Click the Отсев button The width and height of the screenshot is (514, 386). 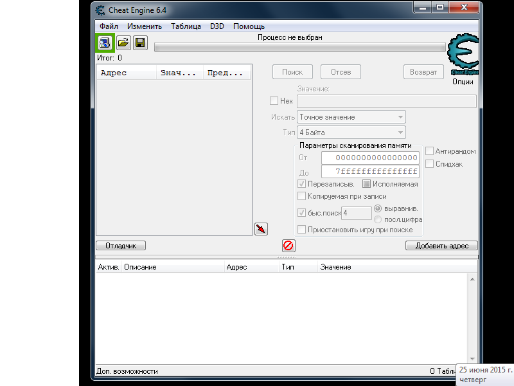341,72
